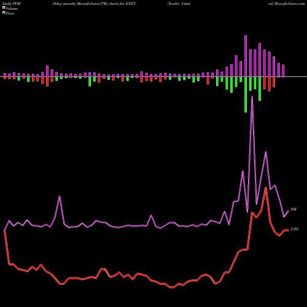Select the 'Volume' legend label
The height and width of the screenshot is (307, 307).
point(12,9)
